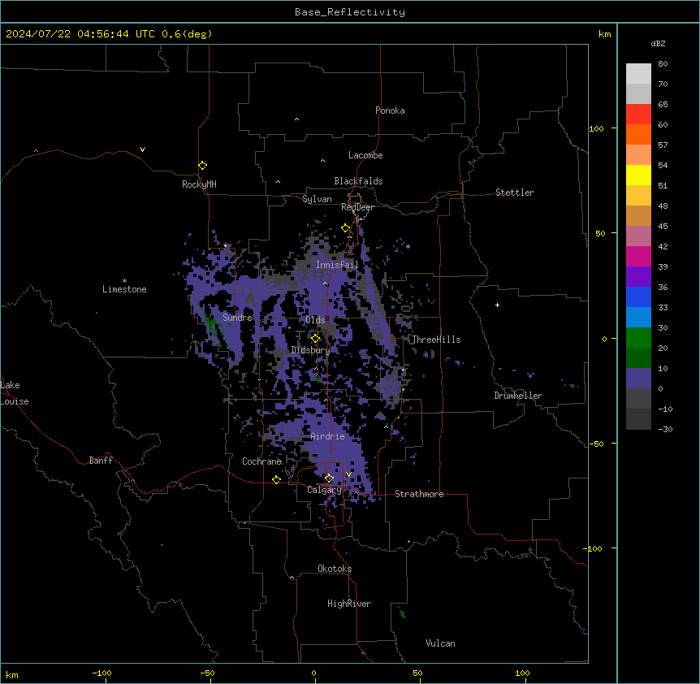This screenshot has height=684, width=700.
Task: Pick the blue 33-36 dBZ legend swatch
Action: pyautogui.click(x=638, y=297)
